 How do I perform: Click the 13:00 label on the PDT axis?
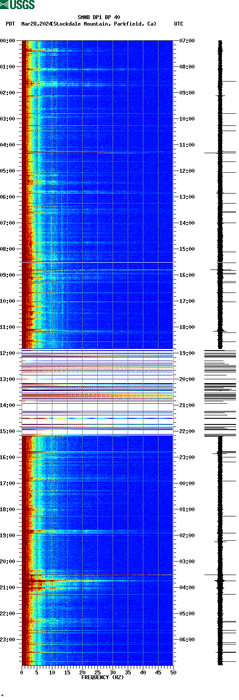7,379
